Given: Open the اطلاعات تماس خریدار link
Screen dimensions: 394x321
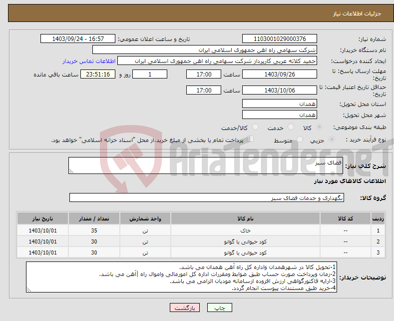Looking at the screenshot, I should [x=89, y=61].
